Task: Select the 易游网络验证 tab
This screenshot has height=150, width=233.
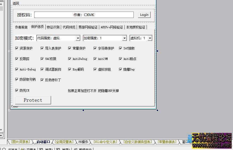Action: (x=88, y=27)
